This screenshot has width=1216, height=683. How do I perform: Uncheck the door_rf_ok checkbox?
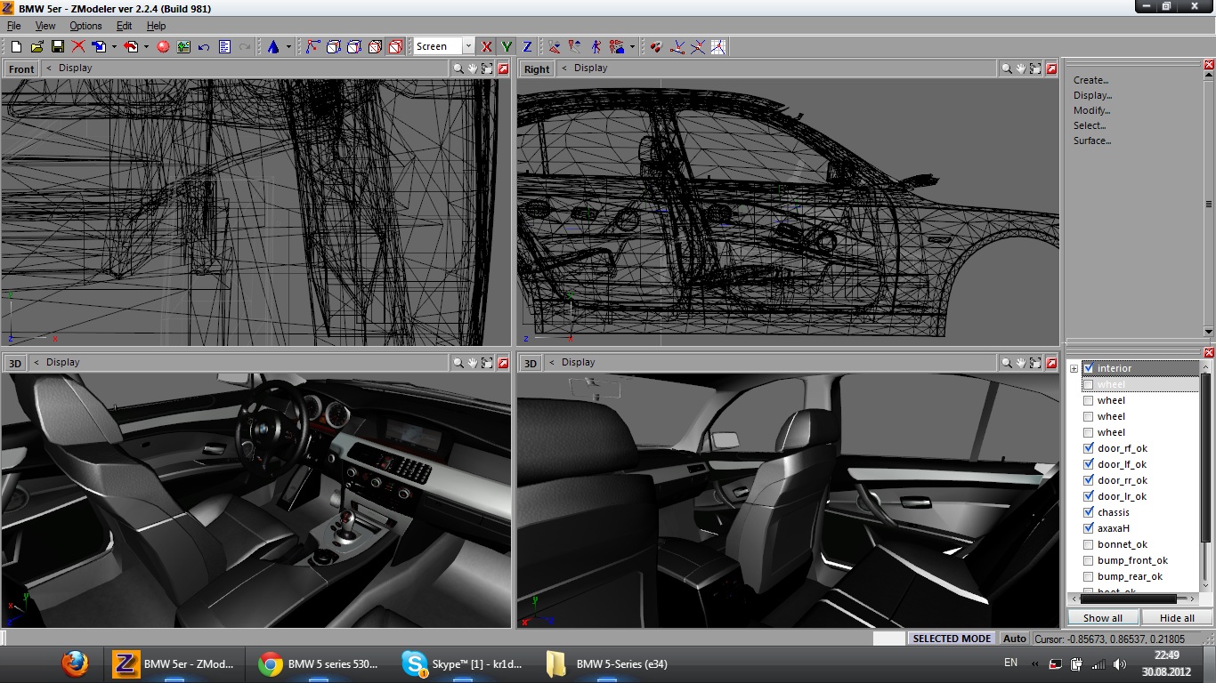pyautogui.click(x=1088, y=448)
